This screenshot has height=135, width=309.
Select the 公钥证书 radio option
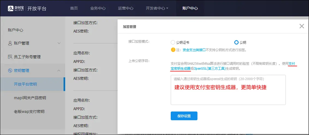click(173, 42)
